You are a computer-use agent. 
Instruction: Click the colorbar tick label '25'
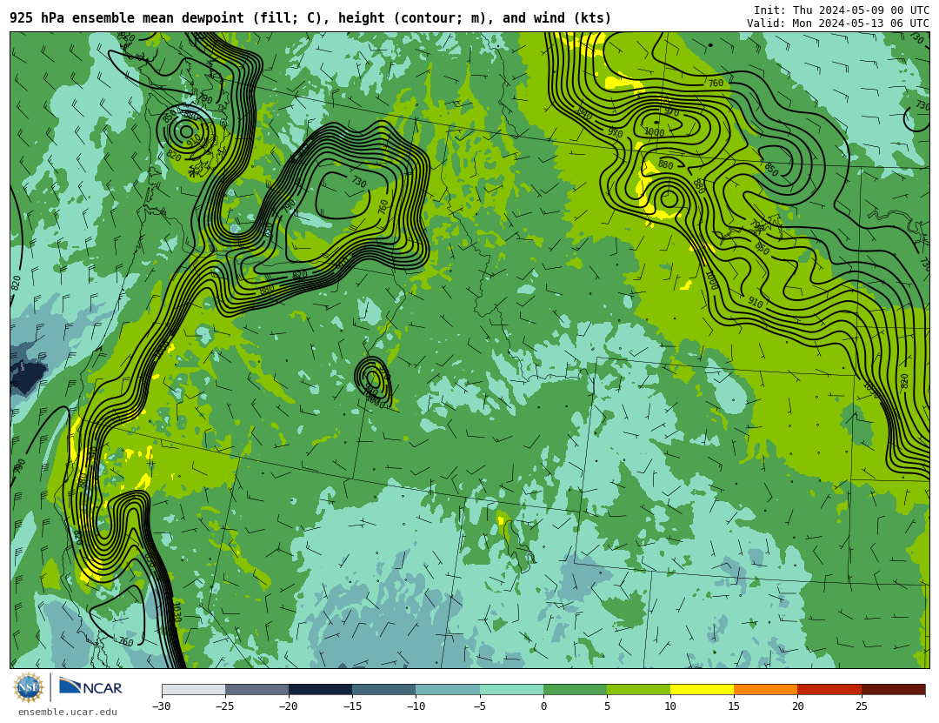coord(861,706)
